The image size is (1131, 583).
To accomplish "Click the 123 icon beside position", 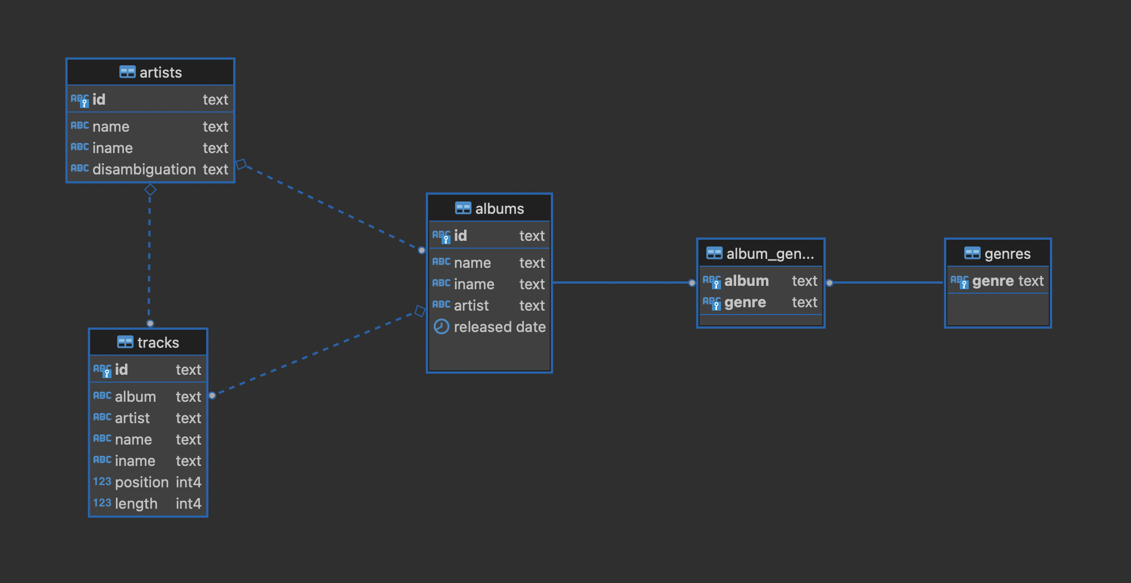I will click(102, 482).
